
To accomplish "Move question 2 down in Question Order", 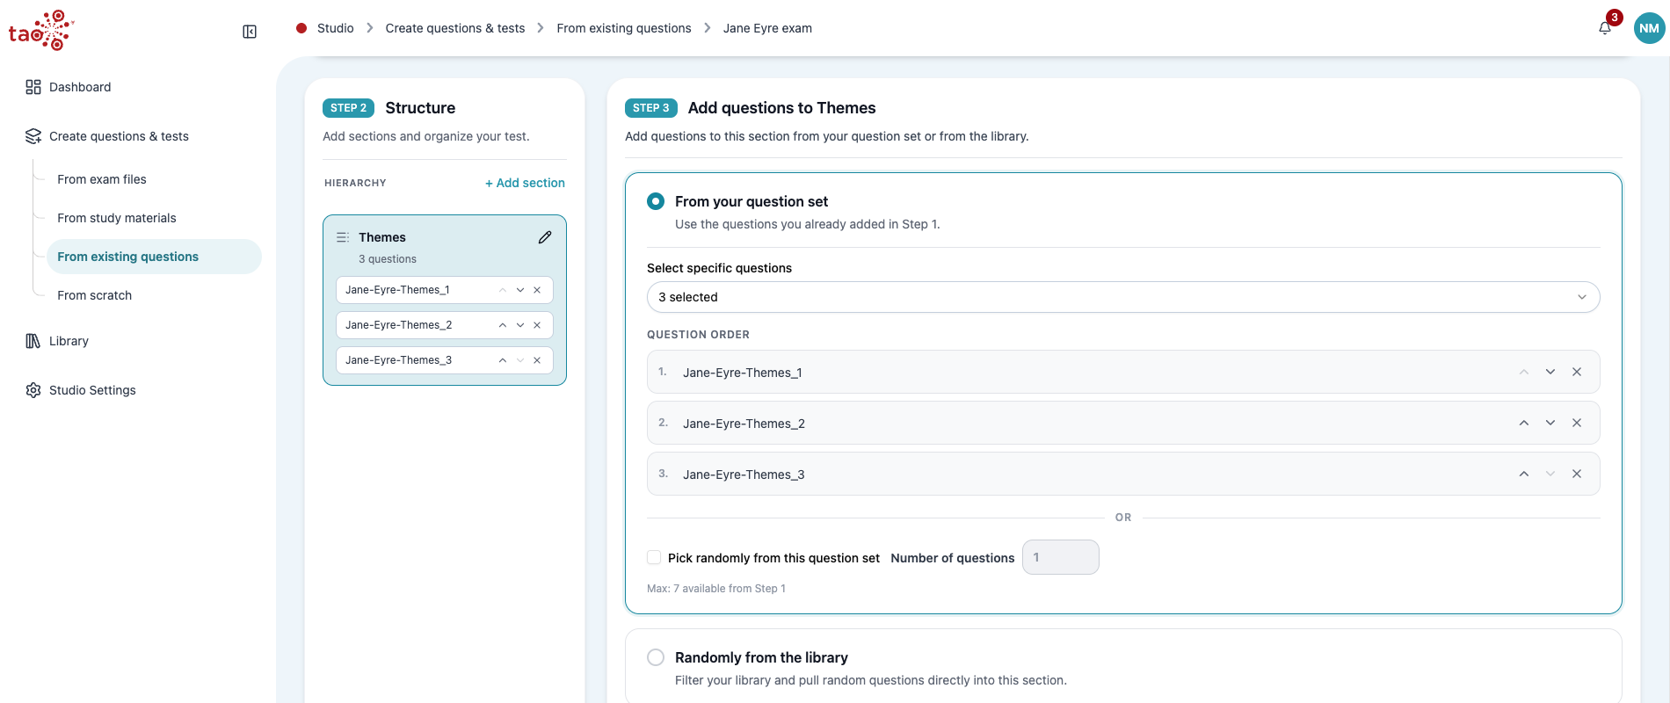I will (1550, 423).
